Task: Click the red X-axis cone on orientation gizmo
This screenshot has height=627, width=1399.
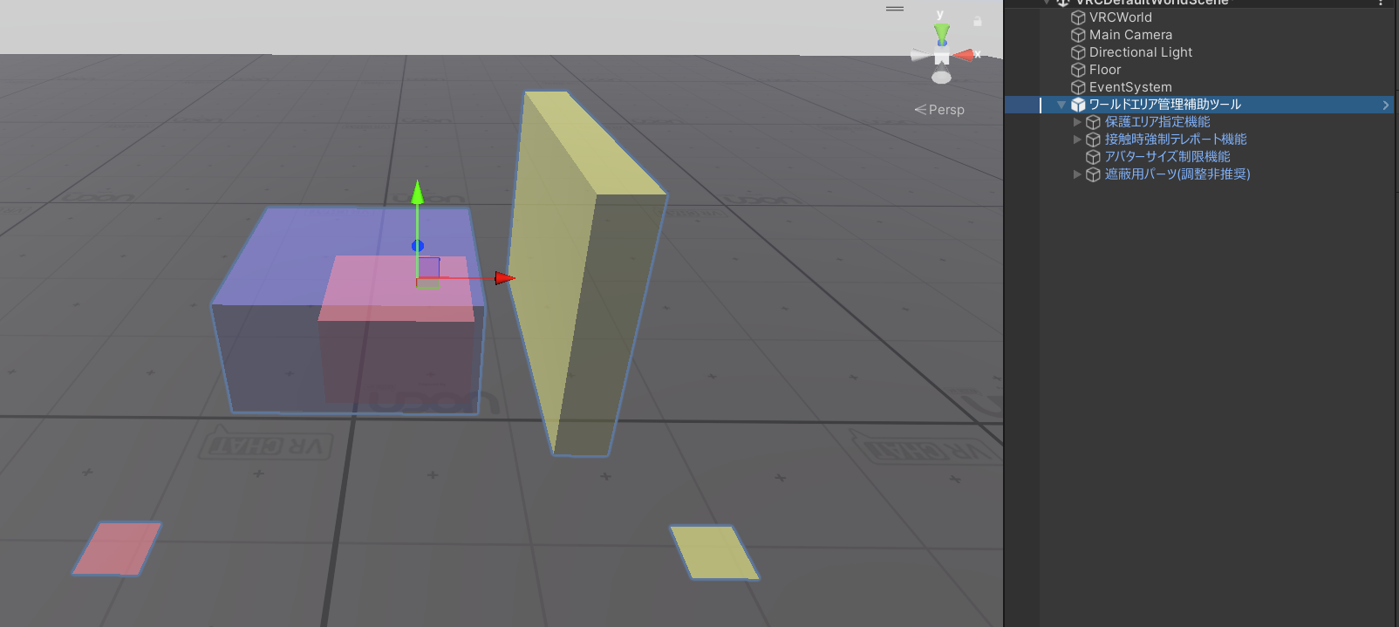Action: tap(964, 56)
